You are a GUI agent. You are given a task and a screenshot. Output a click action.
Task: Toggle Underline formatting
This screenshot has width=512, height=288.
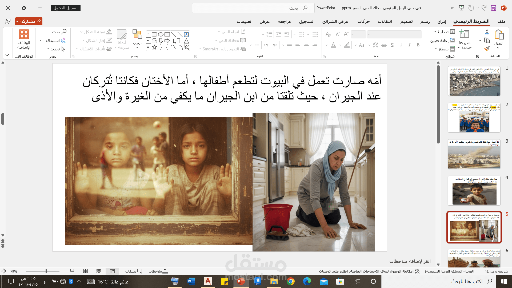pyautogui.click(x=401, y=45)
